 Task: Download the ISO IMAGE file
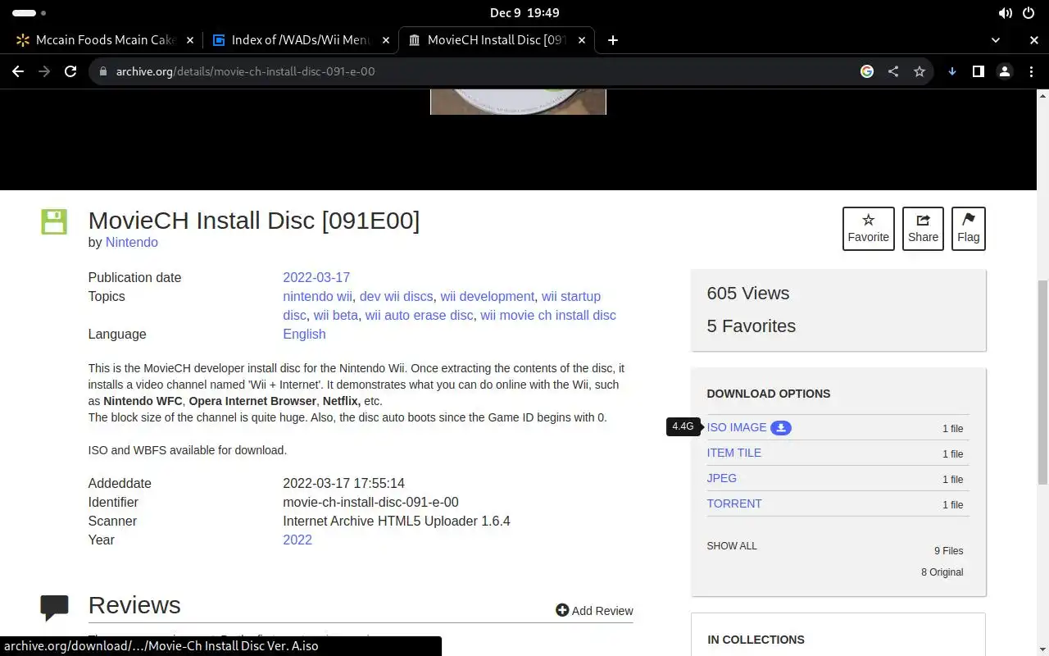[737, 427]
